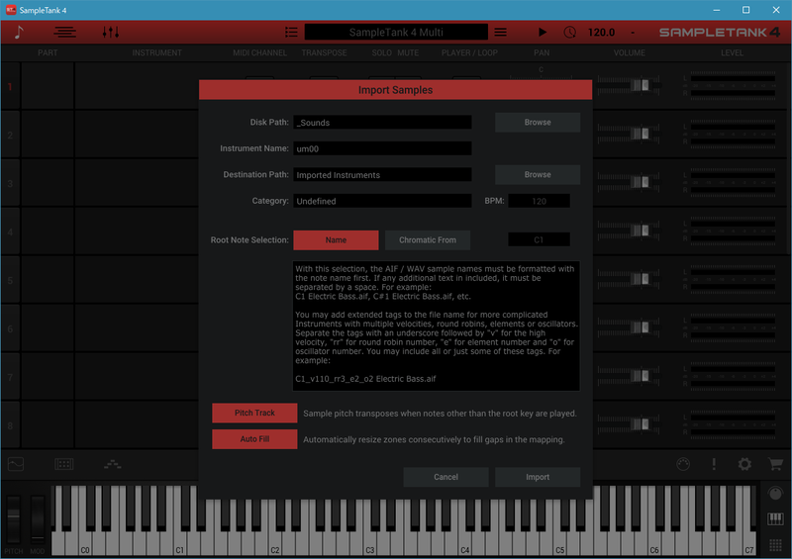792x559 pixels.
Task: Toggle the Auto Fill button
Action: pos(254,439)
